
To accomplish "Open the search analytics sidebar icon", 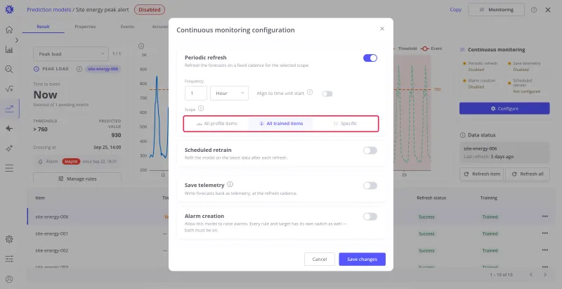I will click(9, 69).
